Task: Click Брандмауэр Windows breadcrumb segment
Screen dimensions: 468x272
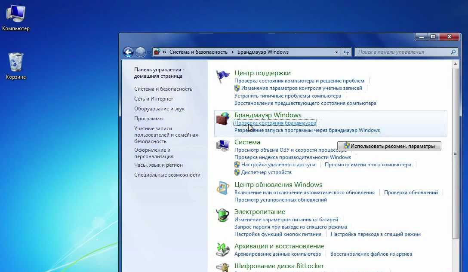Action: click(263, 52)
